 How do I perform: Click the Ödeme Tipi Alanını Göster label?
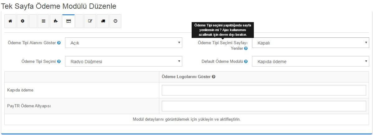pyautogui.click(x=32, y=43)
